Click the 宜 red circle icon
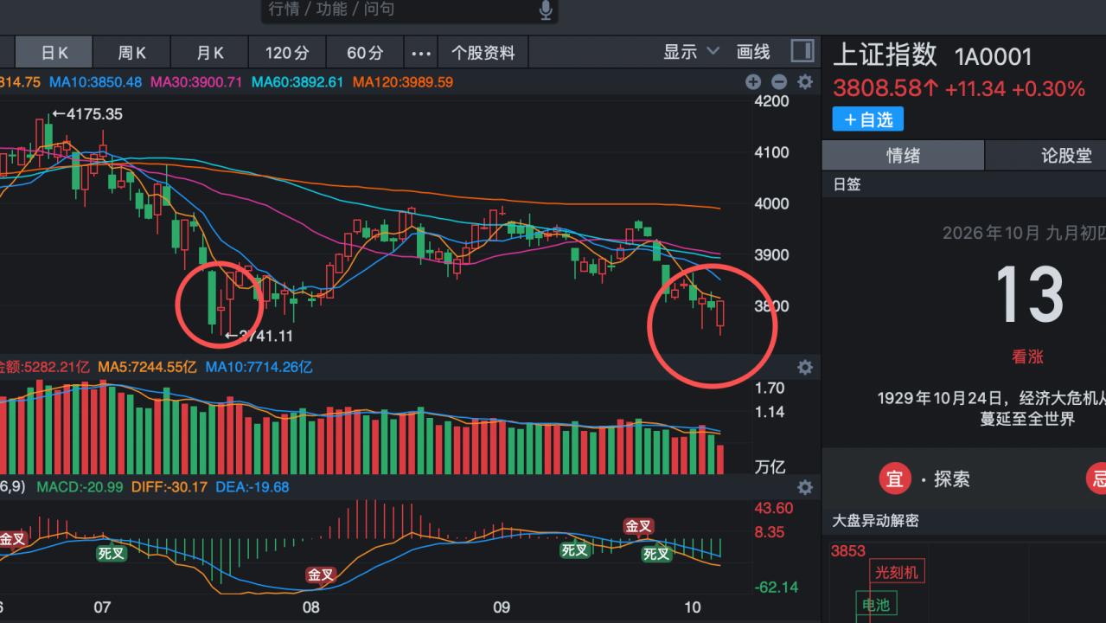Screen dimensions: 1106x623 click(x=895, y=478)
